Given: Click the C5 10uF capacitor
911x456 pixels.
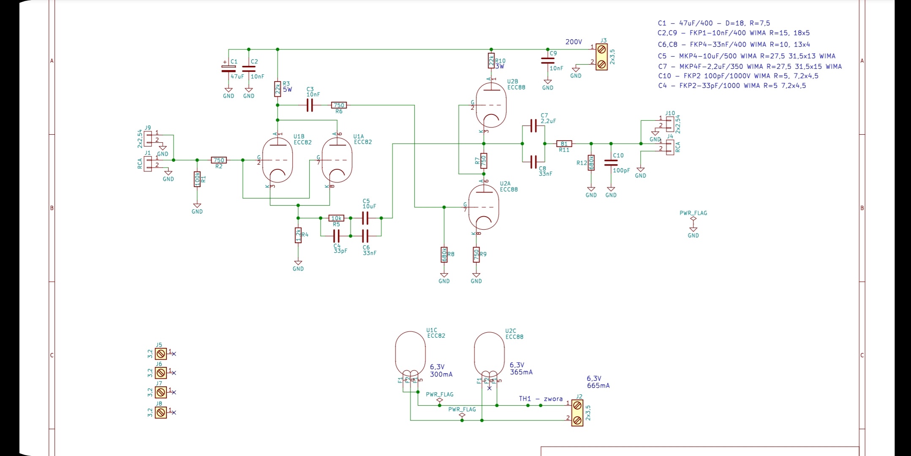Looking at the screenshot, I should pyautogui.click(x=366, y=218).
